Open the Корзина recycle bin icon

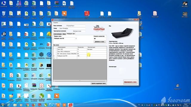pos(4,15)
